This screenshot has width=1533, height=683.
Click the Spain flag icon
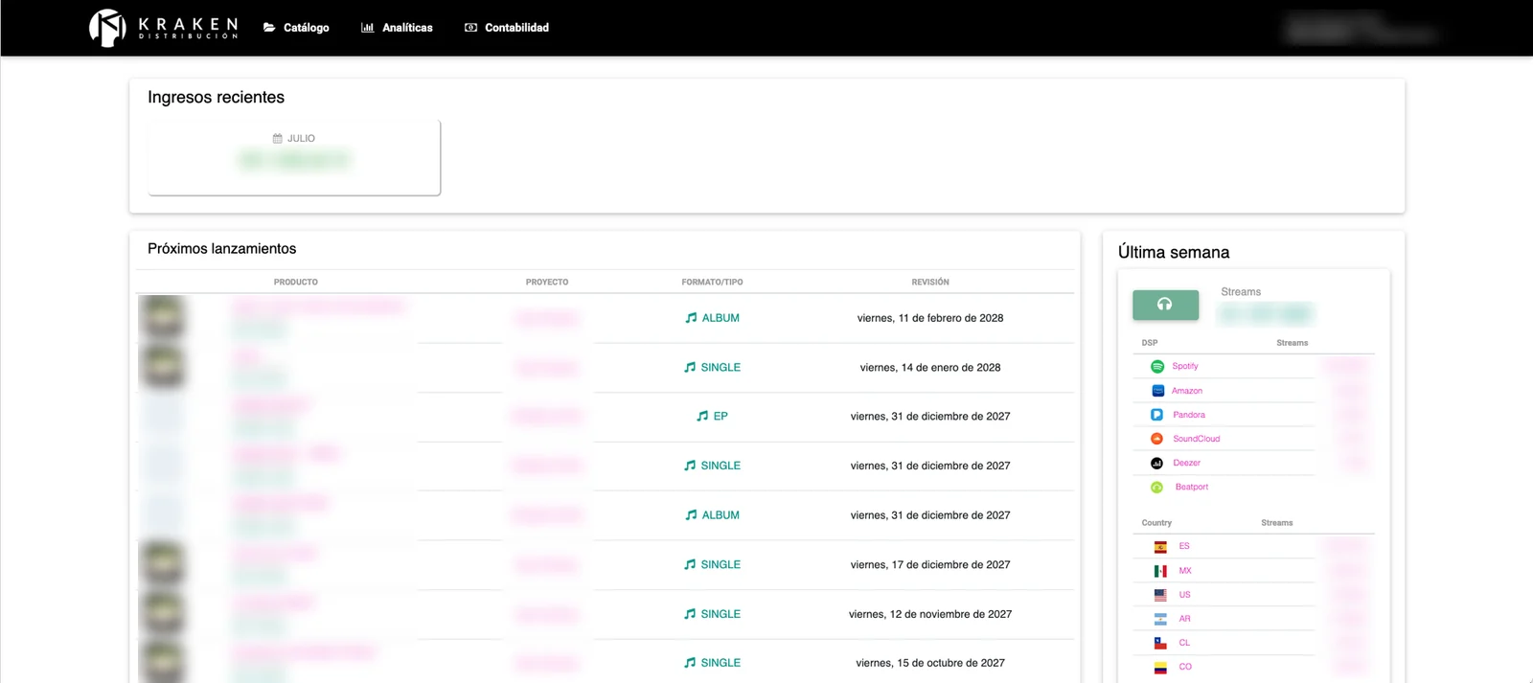(x=1160, y=547)
